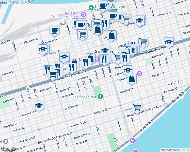
Task: Click the Avenue G street label
Action: tap(8, 73)
